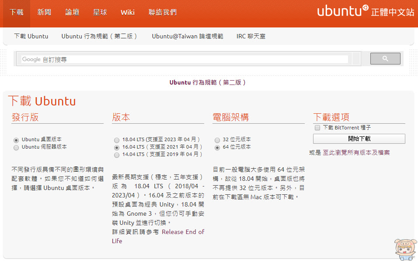Open Wiki in the top navigation

pyautogui.click(x=128, y=12)
